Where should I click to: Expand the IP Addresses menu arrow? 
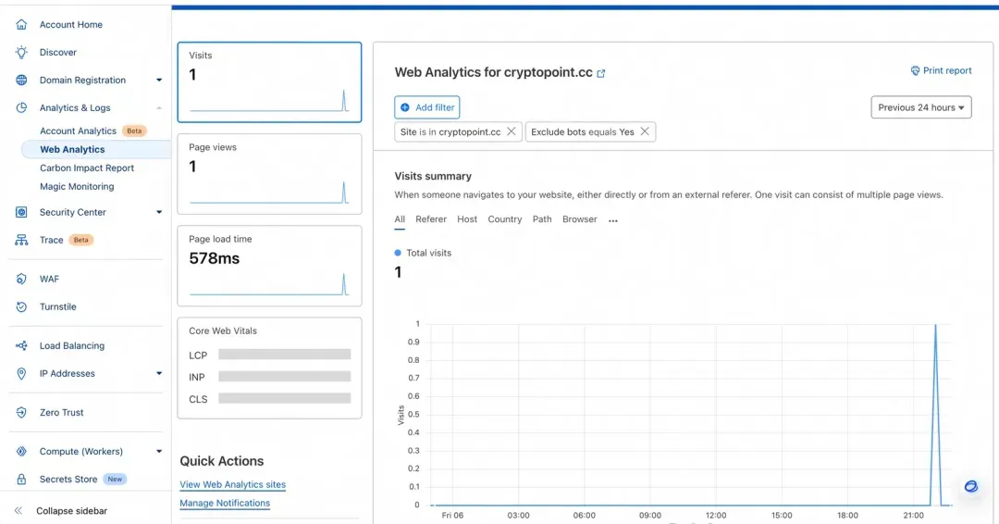[159, 373]
